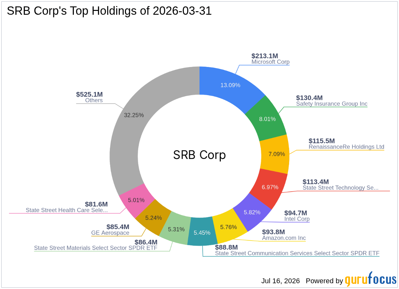Select the $86.4M value
The width and height of the screenshot is (399, 289).
(146, 242)
